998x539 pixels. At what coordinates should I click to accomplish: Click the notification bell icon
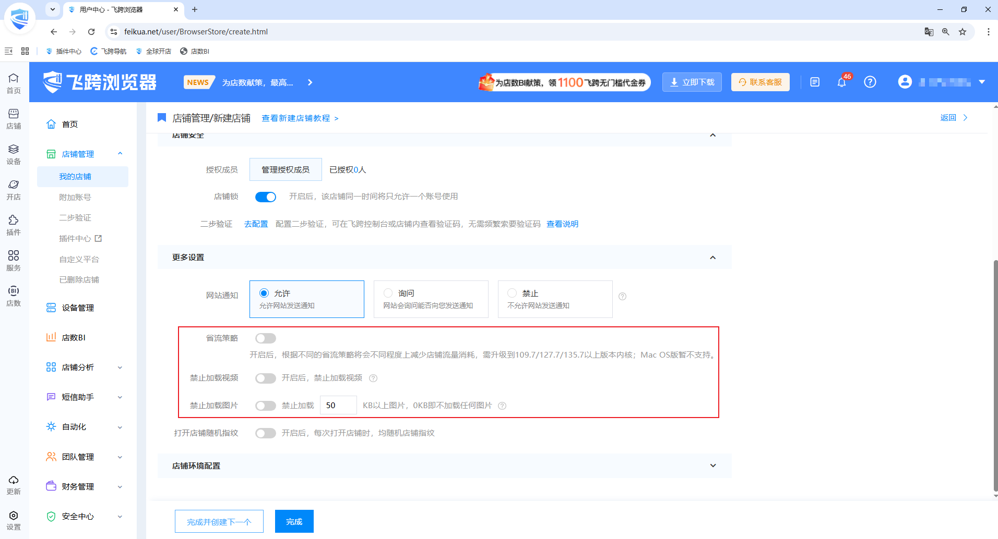point(841,82)
